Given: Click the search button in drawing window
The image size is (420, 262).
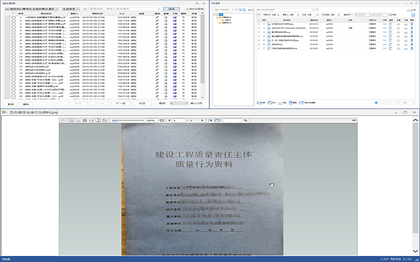Looking at the screenshot, I should coord(172,9).
